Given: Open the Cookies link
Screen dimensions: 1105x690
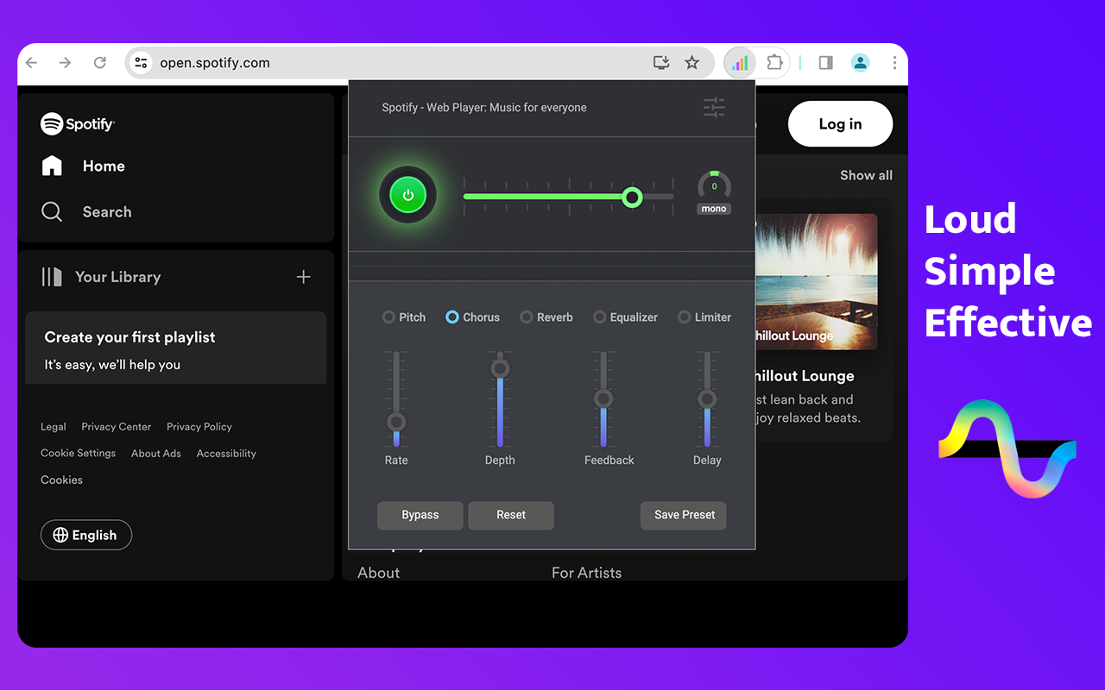Looking at the screenshot, I should pyautogui.click(x=62, y=480).
